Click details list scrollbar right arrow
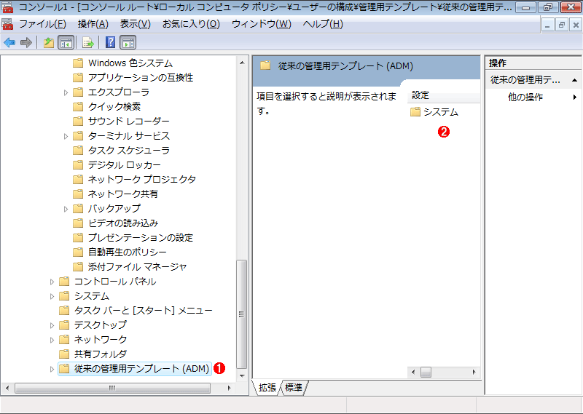The image size is (583, 414). (474, 372)
